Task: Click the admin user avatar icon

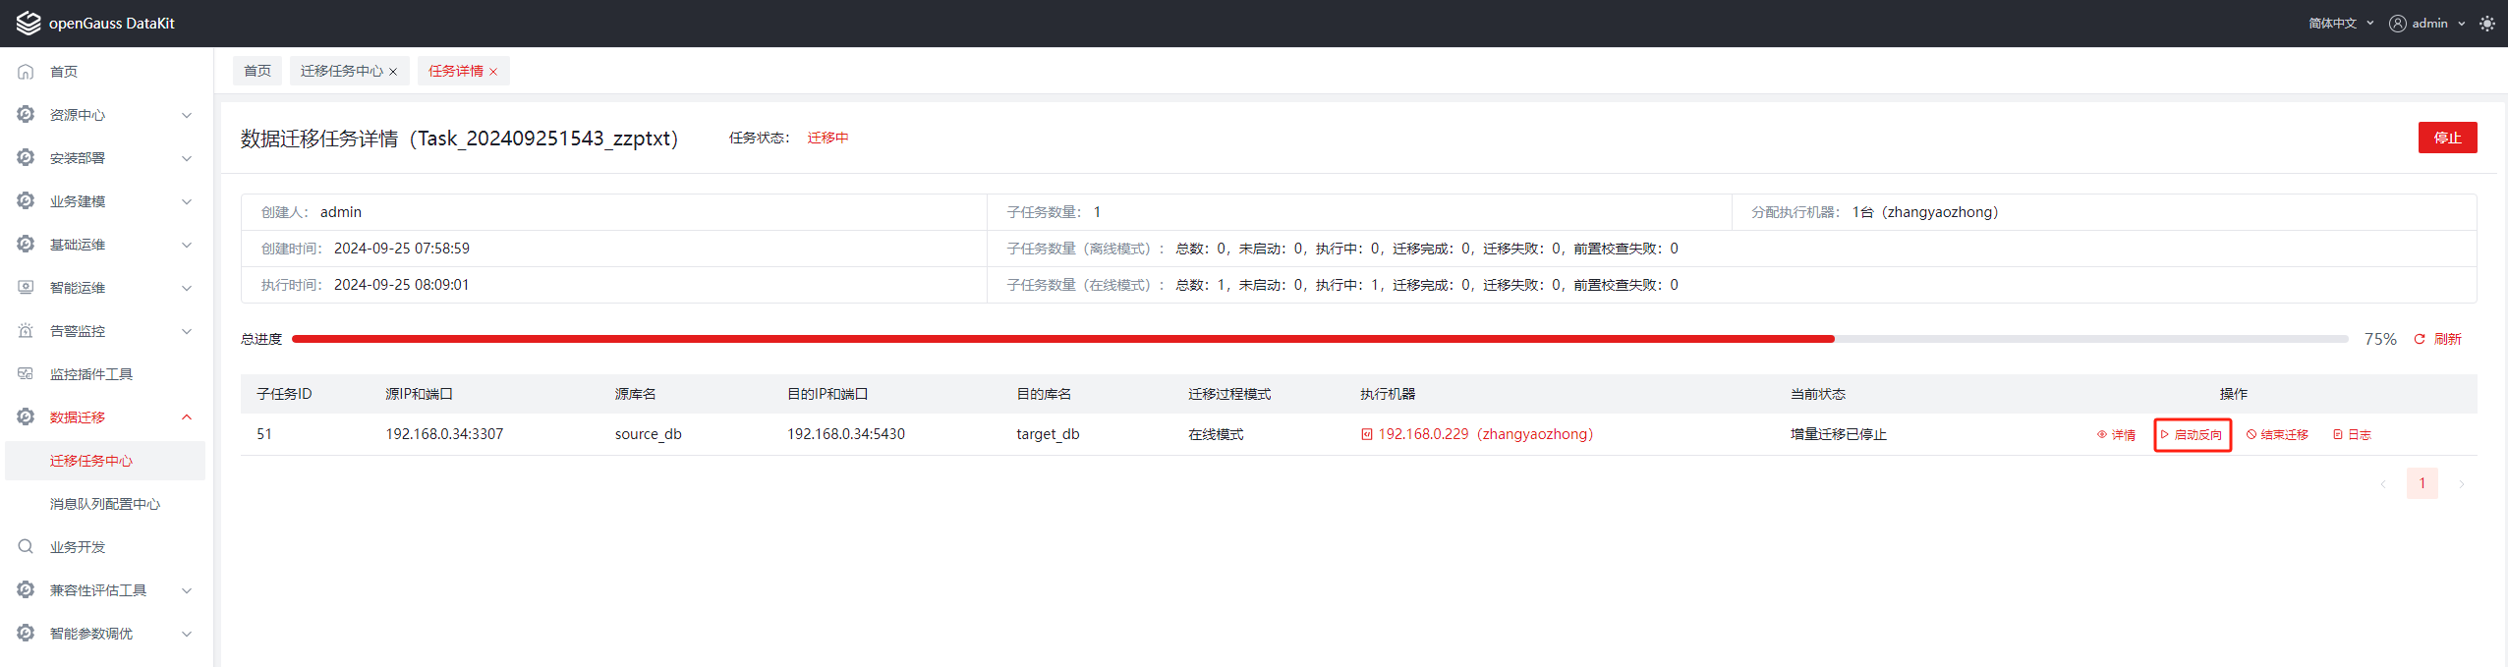Action: pyautogui.click(x=2398, y=24)
